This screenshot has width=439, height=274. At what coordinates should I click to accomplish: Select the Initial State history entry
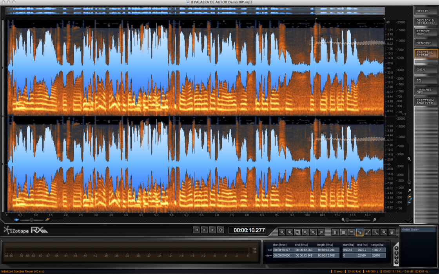[x=417, y=230]
